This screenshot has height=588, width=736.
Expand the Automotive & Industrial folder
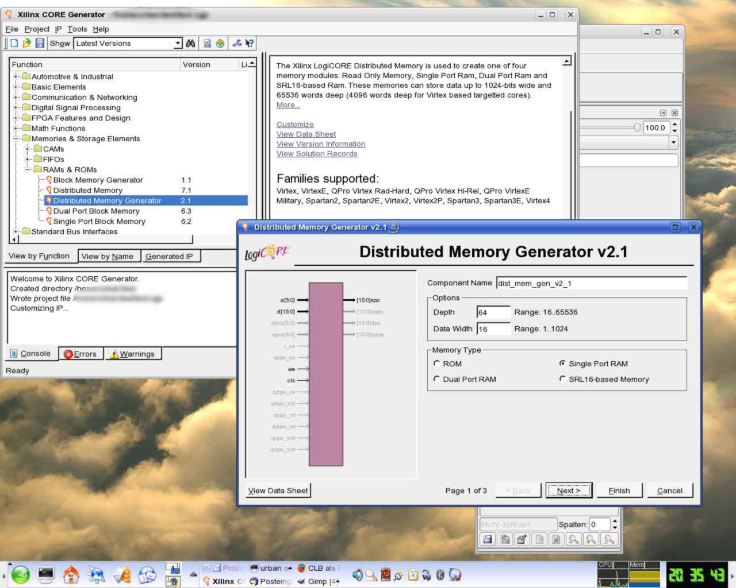coord(17,76)
